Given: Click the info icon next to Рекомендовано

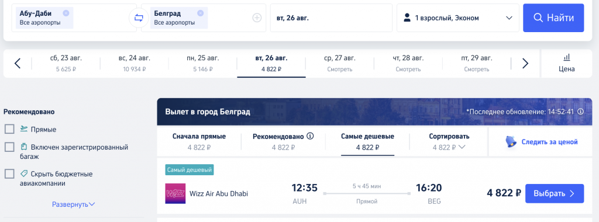Looking at the screenshot, I should pyautogui.click(x=310, y=136).
